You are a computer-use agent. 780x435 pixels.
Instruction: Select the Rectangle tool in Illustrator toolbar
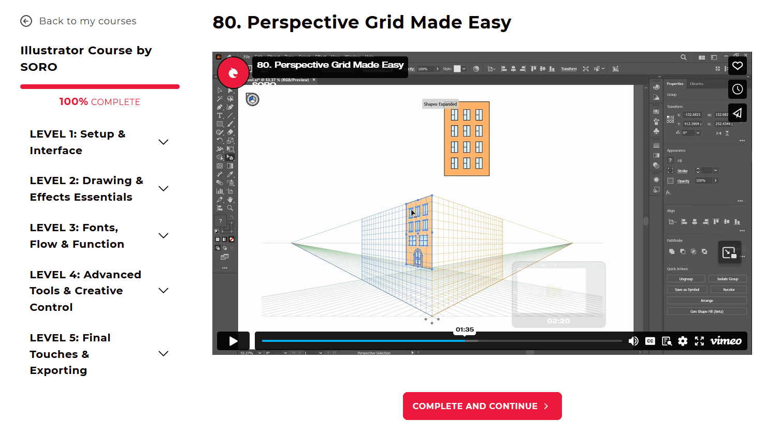pyautogui.click(x=220, y=124)
